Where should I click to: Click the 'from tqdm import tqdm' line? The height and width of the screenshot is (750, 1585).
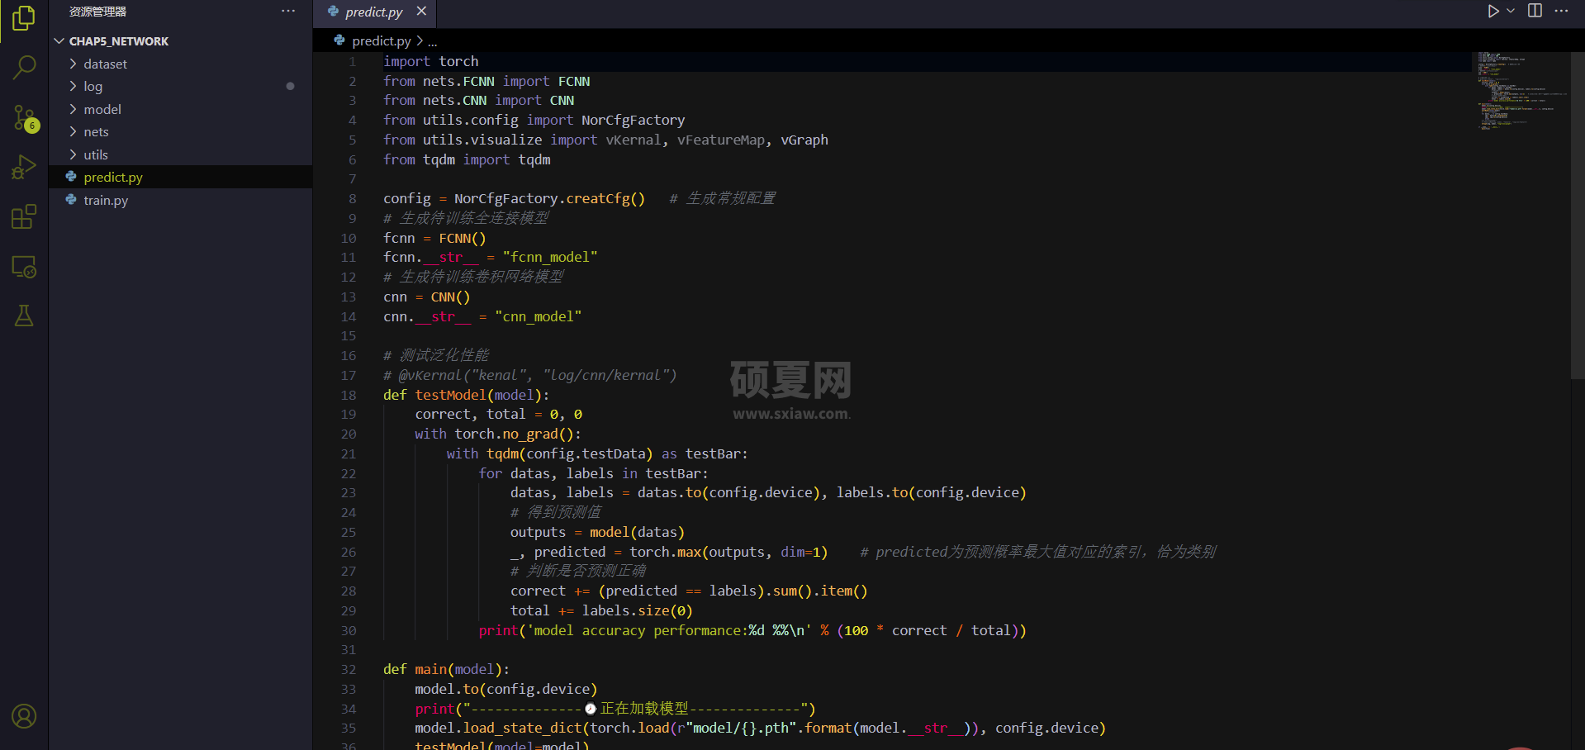coord(467,159)
